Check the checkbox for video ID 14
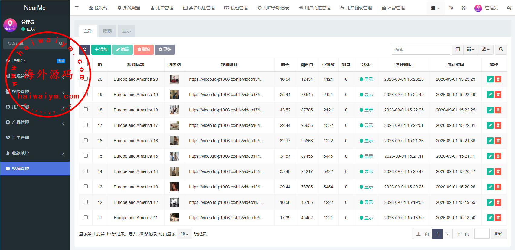The height and width of the screenshot is (250, 515). click(86, 171)
